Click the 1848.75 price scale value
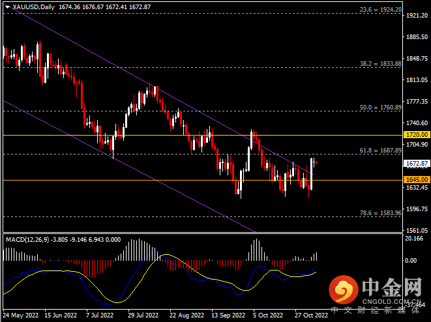This screenshot has width=431, height=322. (417, 59)
